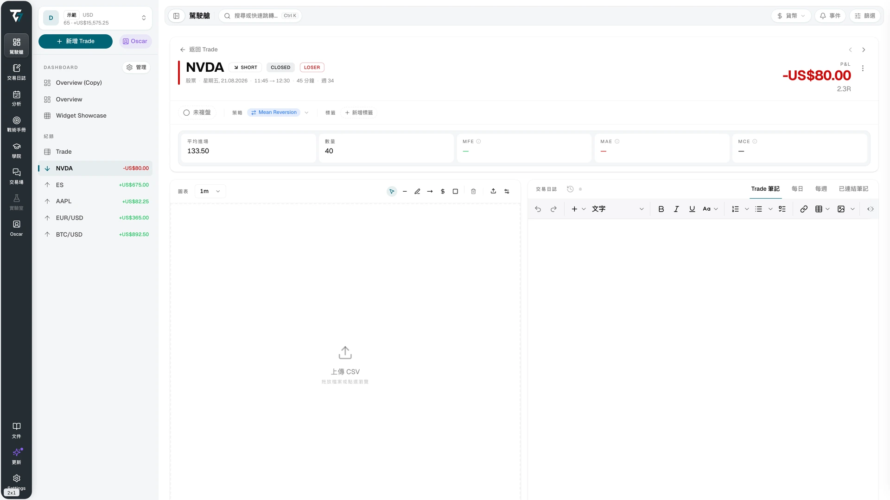890x500 pixels.
Task: Select the horizontal line drawing tool
Action: point(405,191)
